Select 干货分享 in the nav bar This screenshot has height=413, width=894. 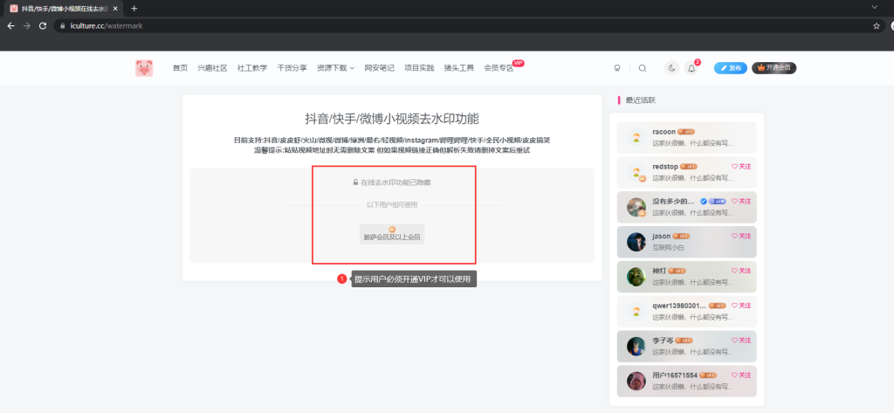coord(292,68)
